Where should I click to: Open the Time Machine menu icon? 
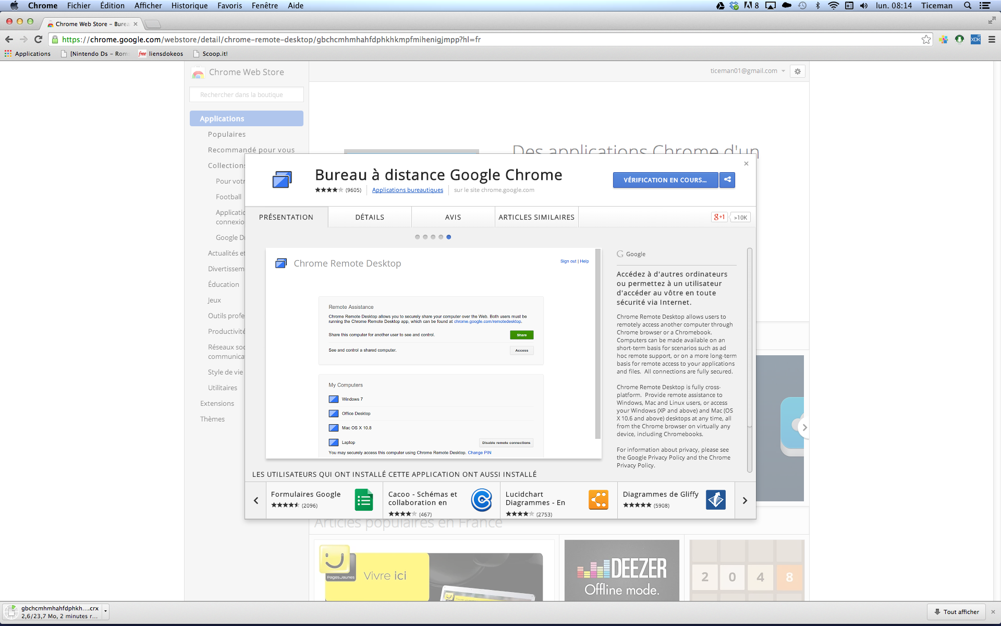802,6
